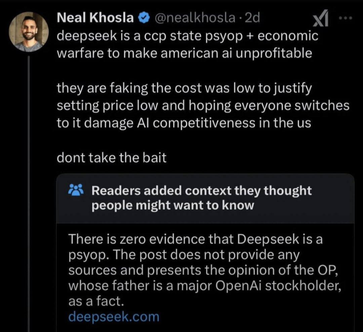Open the deepseek.com source link
This screenshot has height=332, width=363.
coord(114,317)
